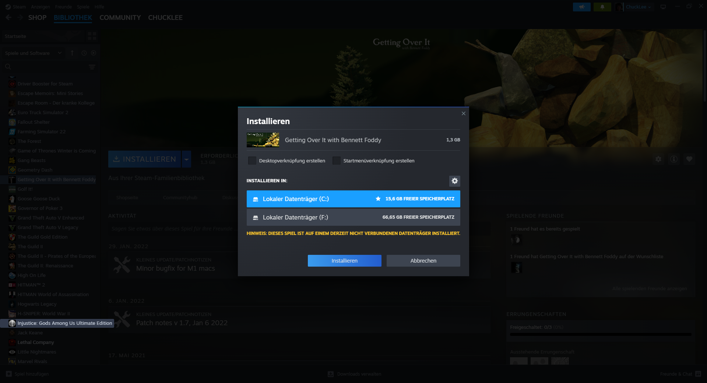Select Injustice: Gods Among Us Ultimate Edition

click(57, 323)
